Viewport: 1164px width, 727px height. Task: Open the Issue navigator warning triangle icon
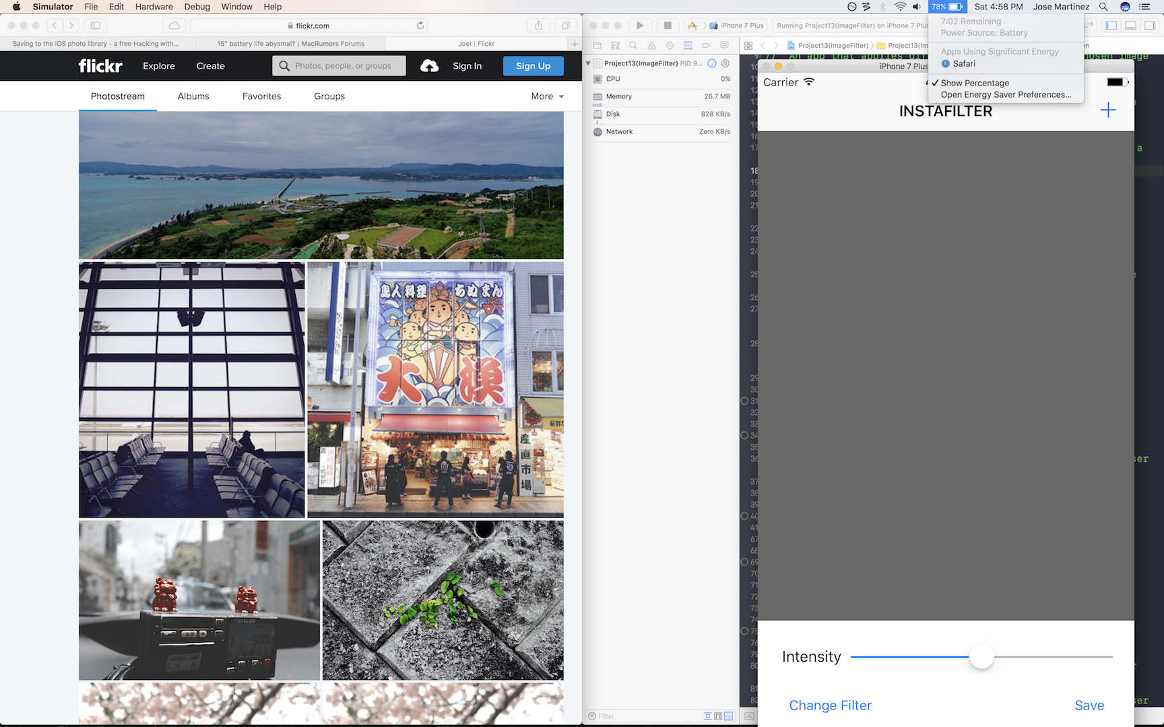[651, 46]
